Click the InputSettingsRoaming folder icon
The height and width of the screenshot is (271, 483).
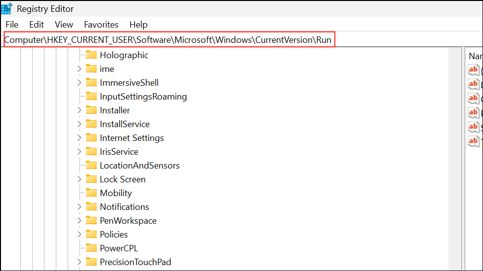pos(91,96)
